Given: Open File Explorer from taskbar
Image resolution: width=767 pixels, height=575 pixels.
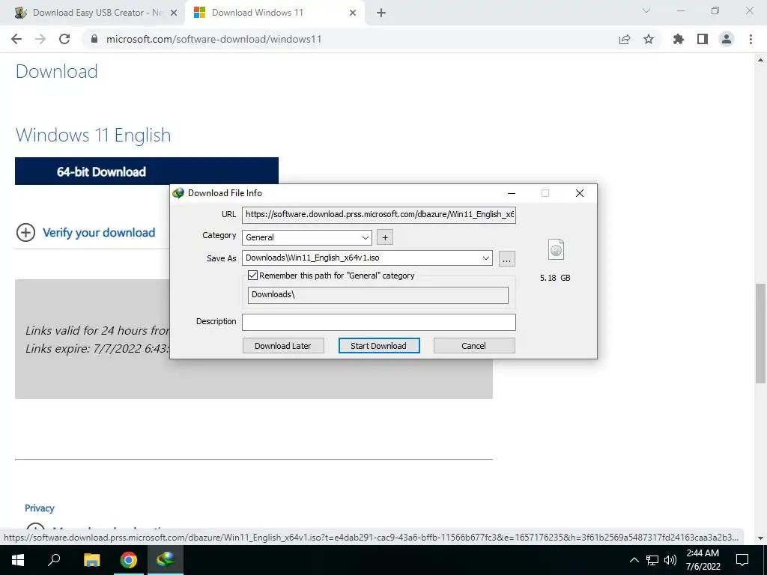Looking at the screenshot, I should (91, 560).
